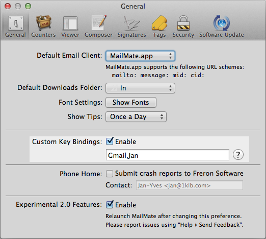Open the Security padlock icon
The height and width of the screenshot is (239, 266).
pyautogui.click(x=183, y=23)
